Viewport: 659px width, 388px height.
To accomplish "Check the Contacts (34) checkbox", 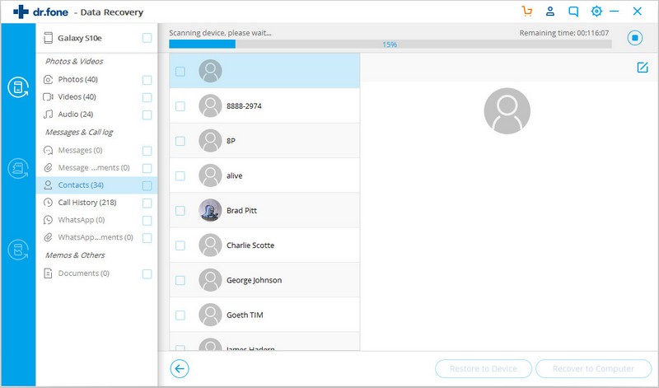I will (x=147, y=186).
